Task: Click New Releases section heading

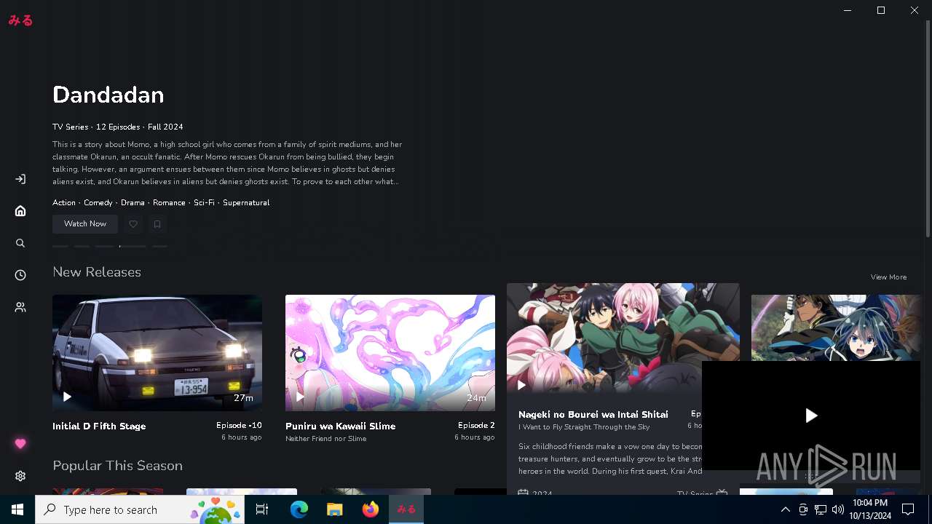Action: pyautogui.click(x=97, y=272)
